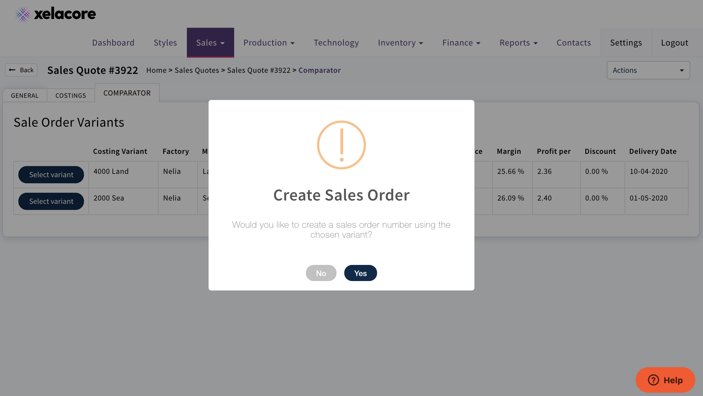This screenshot has height=396, width=703.
Task: Decline with the No button
Action: [321, 273]
